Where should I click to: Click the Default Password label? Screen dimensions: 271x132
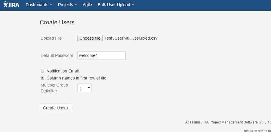(x=57, y=55)
